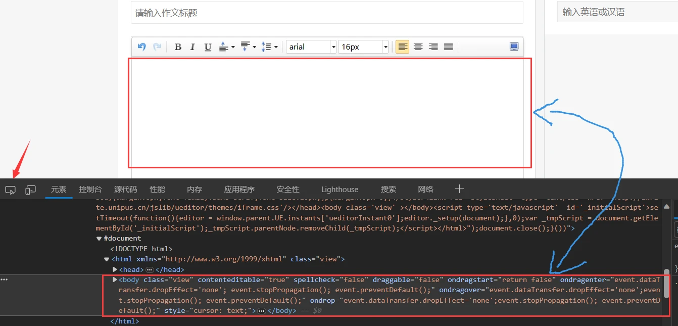The height and width of the screenshot is (326, 678).
Task: Click the 输入英语或汉语 search box
Action: pyautogui.click(x=616, y=12)
